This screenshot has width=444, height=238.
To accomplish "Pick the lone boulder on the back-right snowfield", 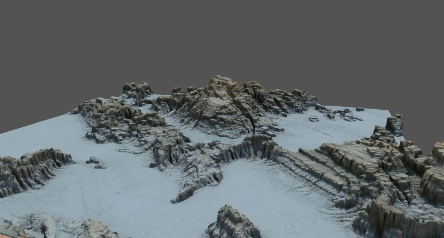I will tap(314, 119).
